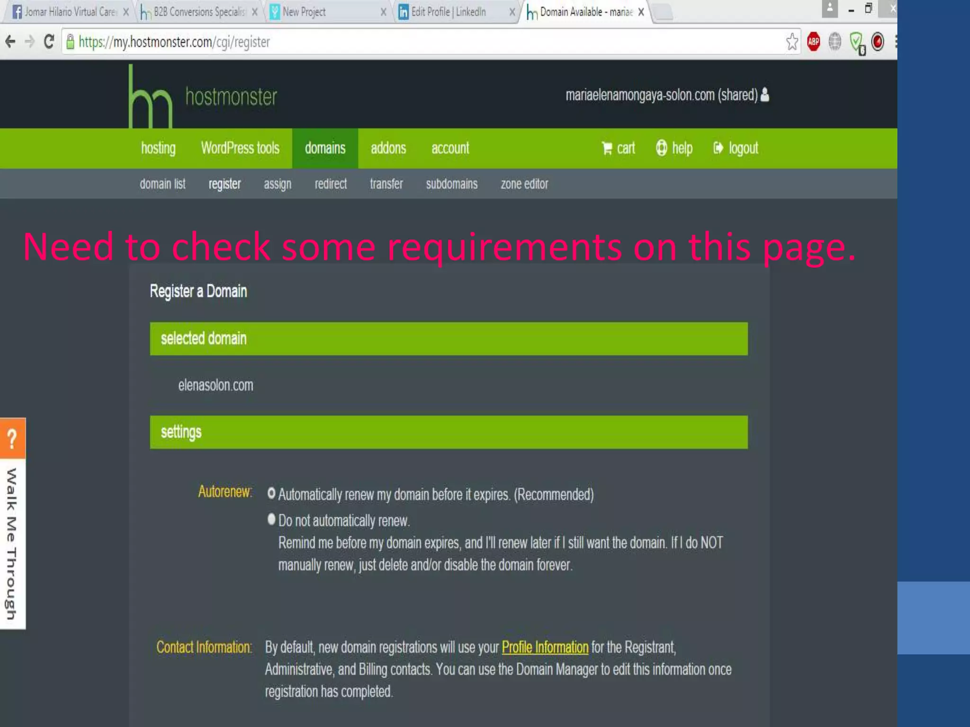Select Do not automatically renew option

tap(271, 519)
